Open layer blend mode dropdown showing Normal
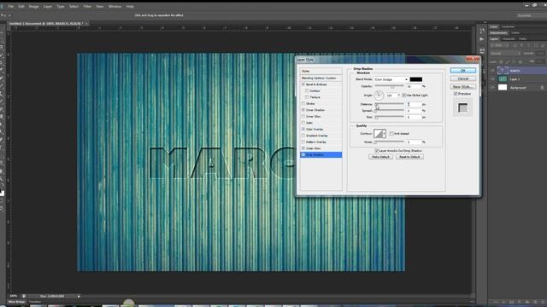Image resolution: width=547 pixels, height=307 pixels. 505,53
